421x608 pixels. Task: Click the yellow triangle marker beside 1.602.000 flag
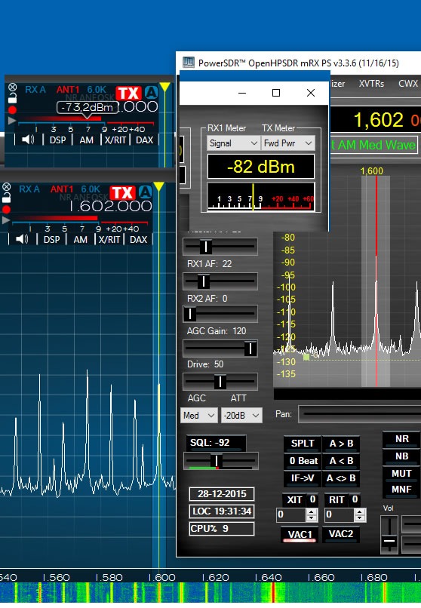click(x=158, y=186)
